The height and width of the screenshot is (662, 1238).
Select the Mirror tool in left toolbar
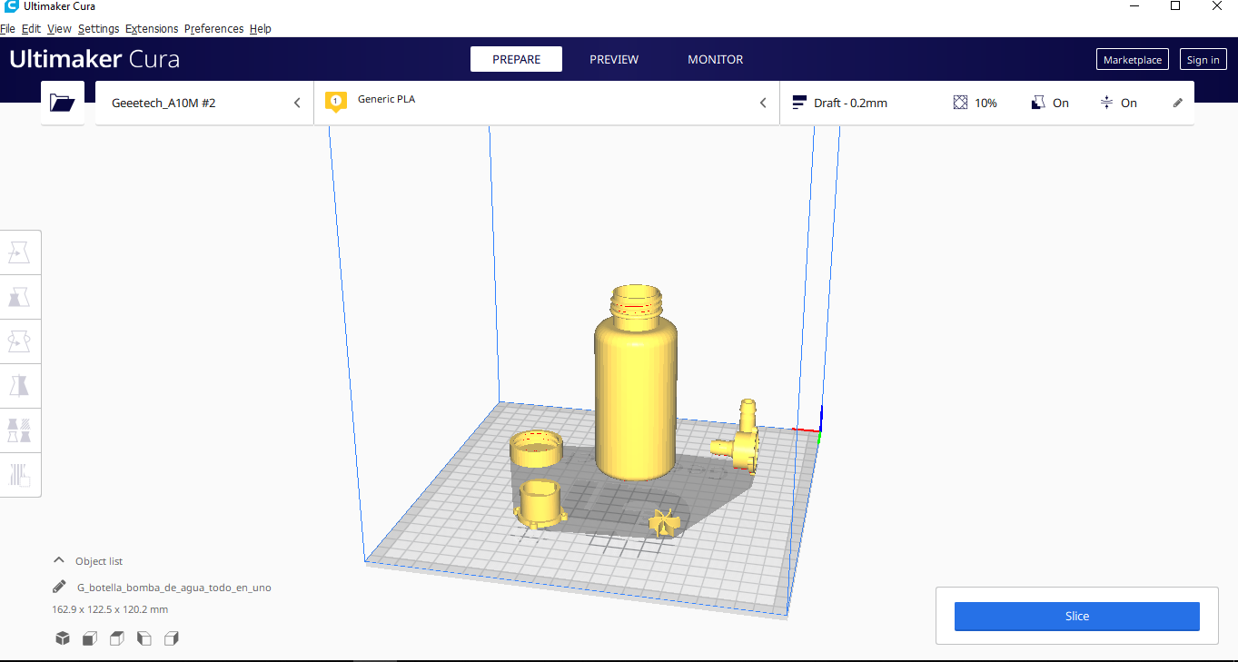tap(20, 386)
